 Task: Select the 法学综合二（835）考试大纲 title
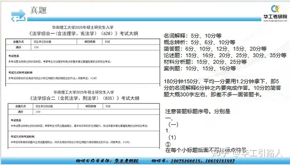(84, 98)
